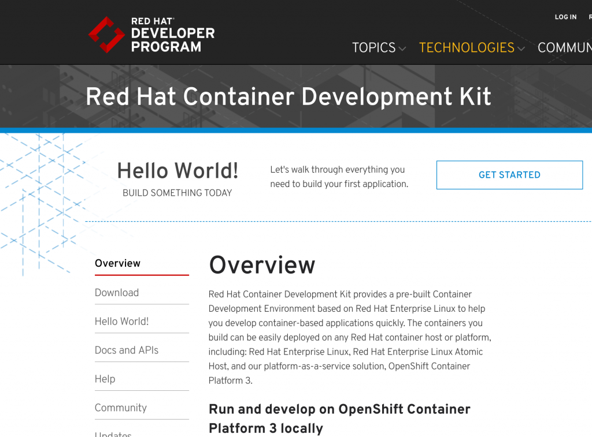Click the Red Hat Container Development Kit title
Viewport: 592px width, 437px height.
(288, 96)
